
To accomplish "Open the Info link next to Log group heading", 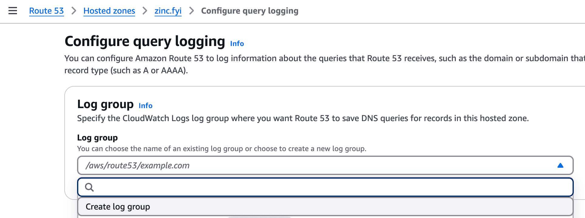I will (145, 106).
